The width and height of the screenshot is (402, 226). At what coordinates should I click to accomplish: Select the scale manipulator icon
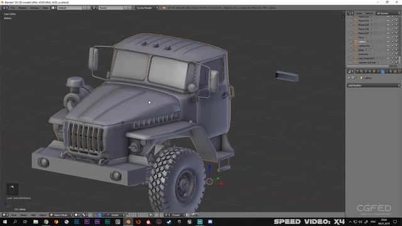click(x=108, y=215)
